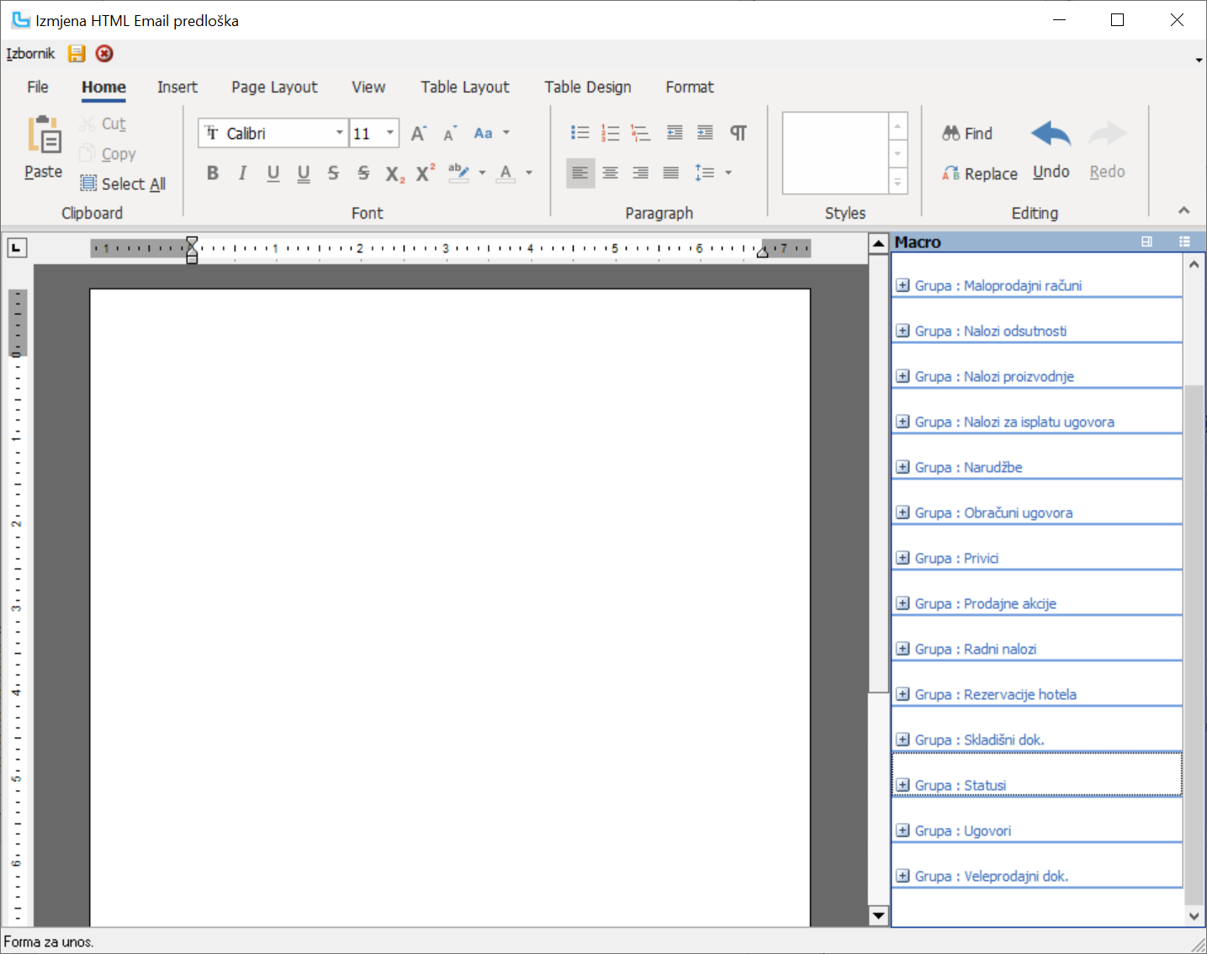
Task: Open the font size dropdown
Action: [x=389, y=133]
